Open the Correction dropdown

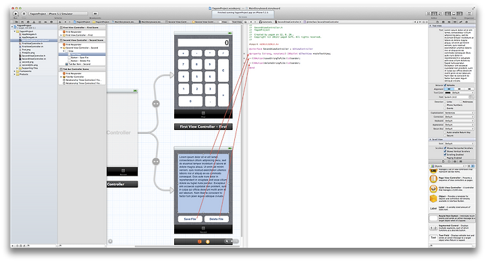coord(459,117)
